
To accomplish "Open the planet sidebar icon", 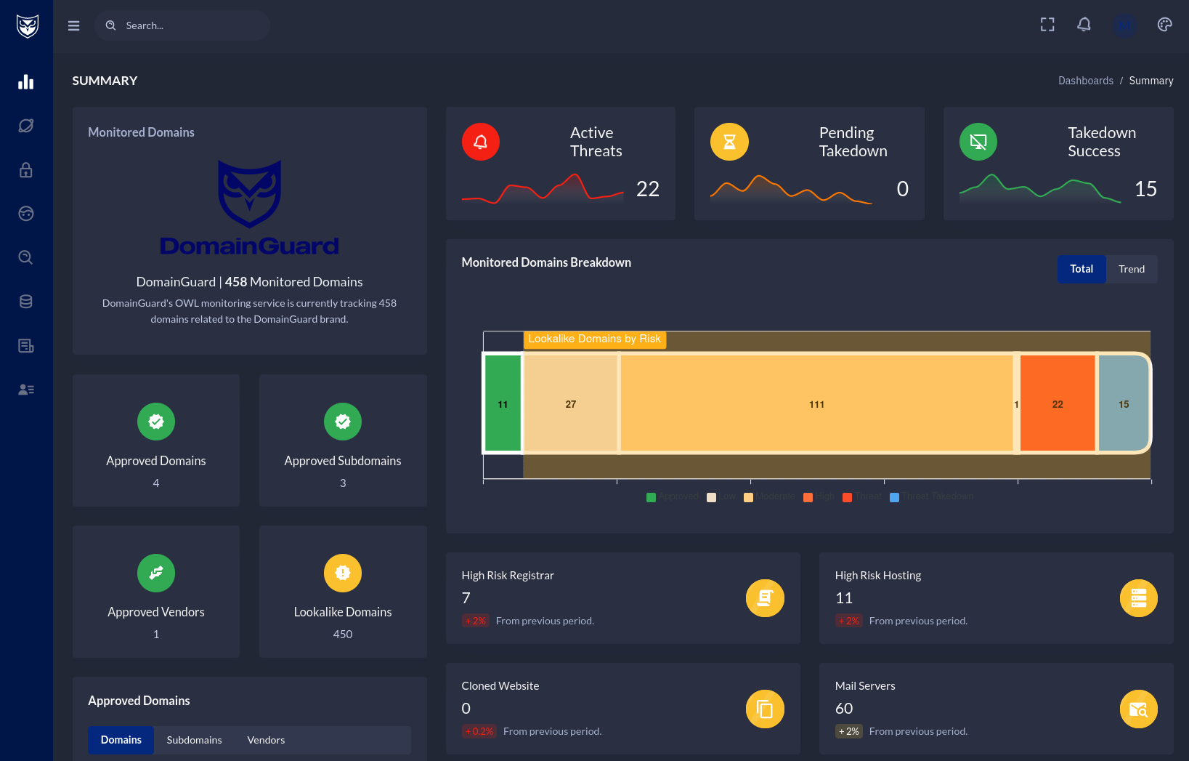I will (x=26, y=126).
